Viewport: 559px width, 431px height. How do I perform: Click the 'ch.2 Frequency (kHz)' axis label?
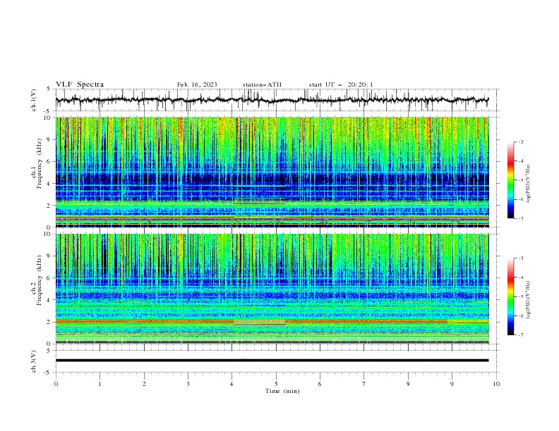coord(36,281)
